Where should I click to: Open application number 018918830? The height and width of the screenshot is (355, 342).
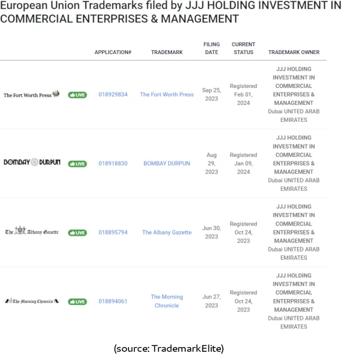(x=113, y=163)
